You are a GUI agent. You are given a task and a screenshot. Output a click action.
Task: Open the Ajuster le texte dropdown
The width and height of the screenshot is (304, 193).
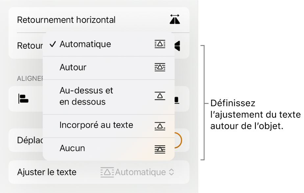(140, 172)
